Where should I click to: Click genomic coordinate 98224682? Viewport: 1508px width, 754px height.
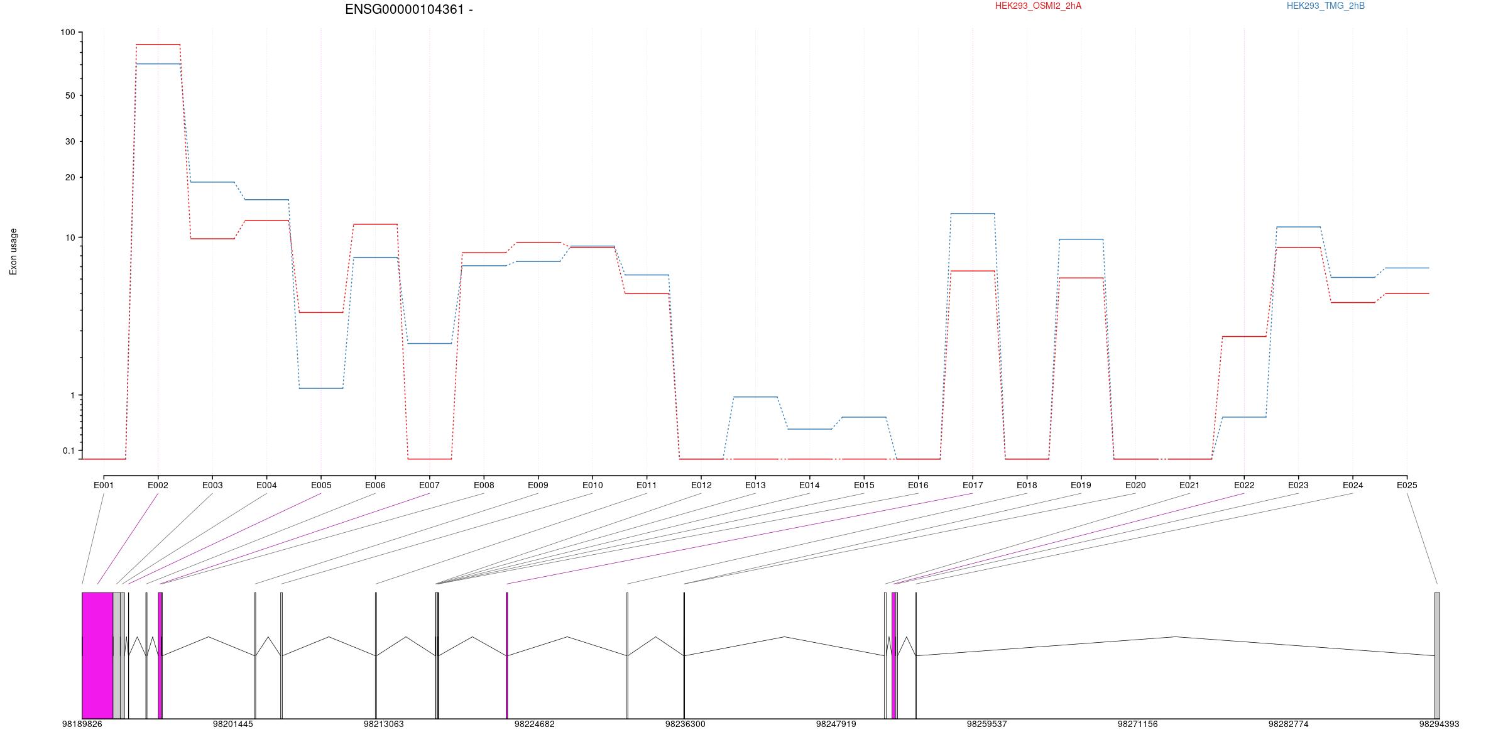(x=535, y=724)
